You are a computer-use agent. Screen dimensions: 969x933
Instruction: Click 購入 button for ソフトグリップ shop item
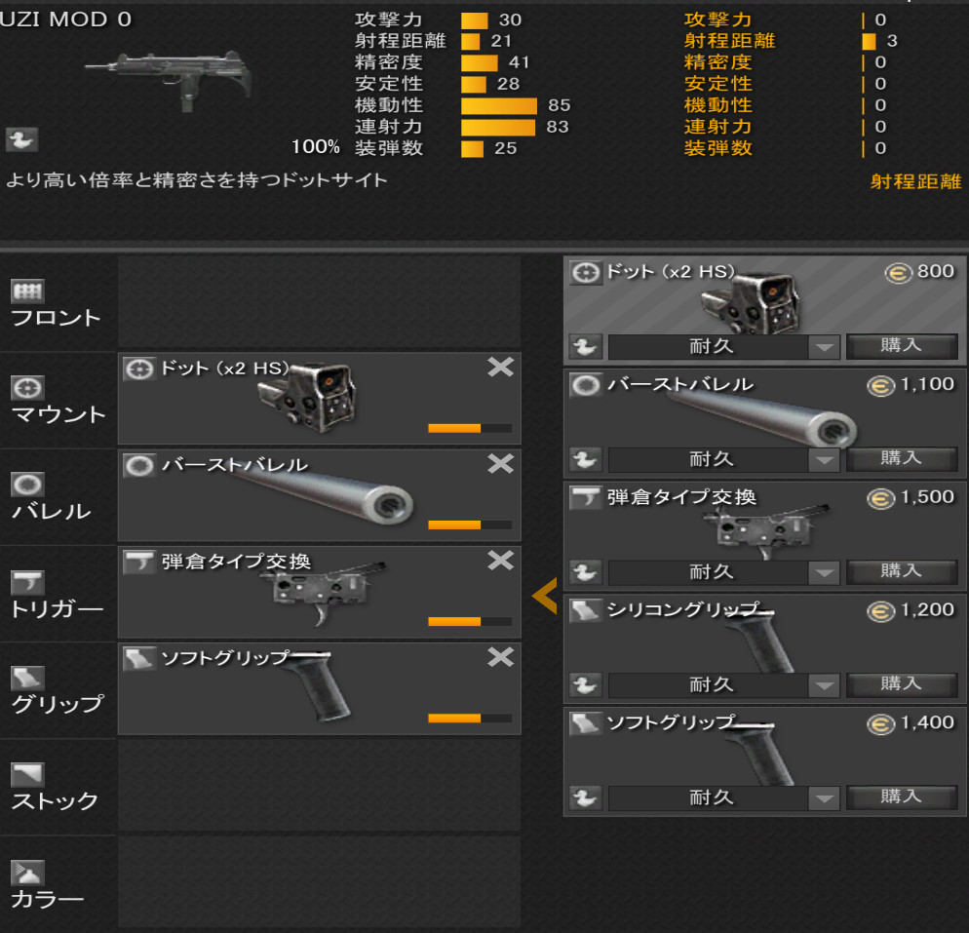[902, 797]
